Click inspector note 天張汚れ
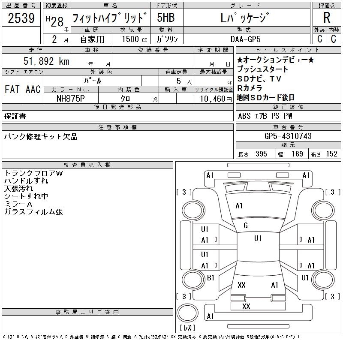 pyautogui.click(x=18, y=188)
